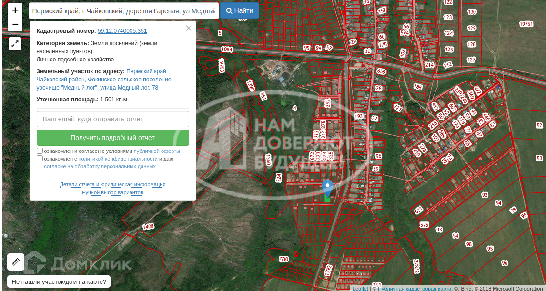
Task: Click the Найти search button
Action: (240, 11)
